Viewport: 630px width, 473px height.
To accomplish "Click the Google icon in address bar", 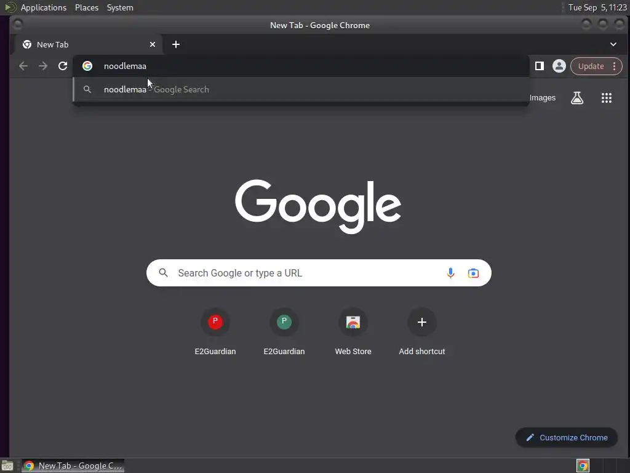I will [87, 66].
